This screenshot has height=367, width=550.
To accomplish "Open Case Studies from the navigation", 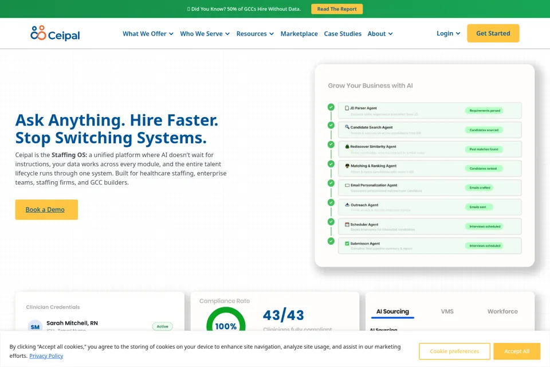I will [343, 34].
